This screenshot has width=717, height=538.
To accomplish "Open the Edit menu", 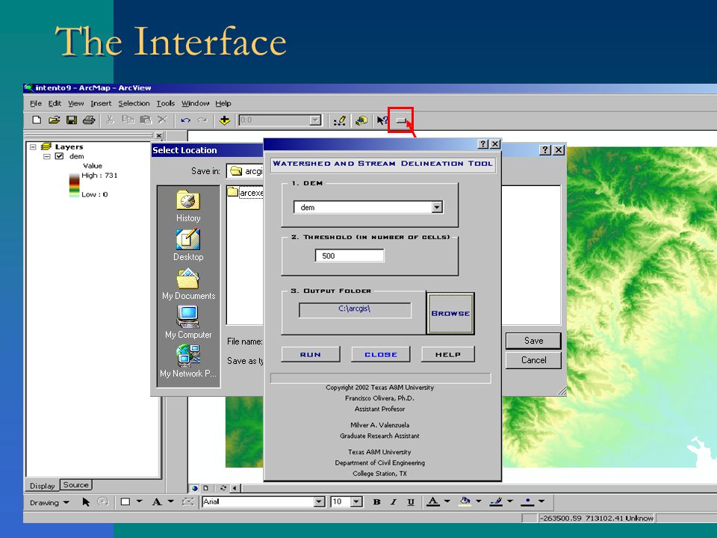I will [x=55, y=103].
